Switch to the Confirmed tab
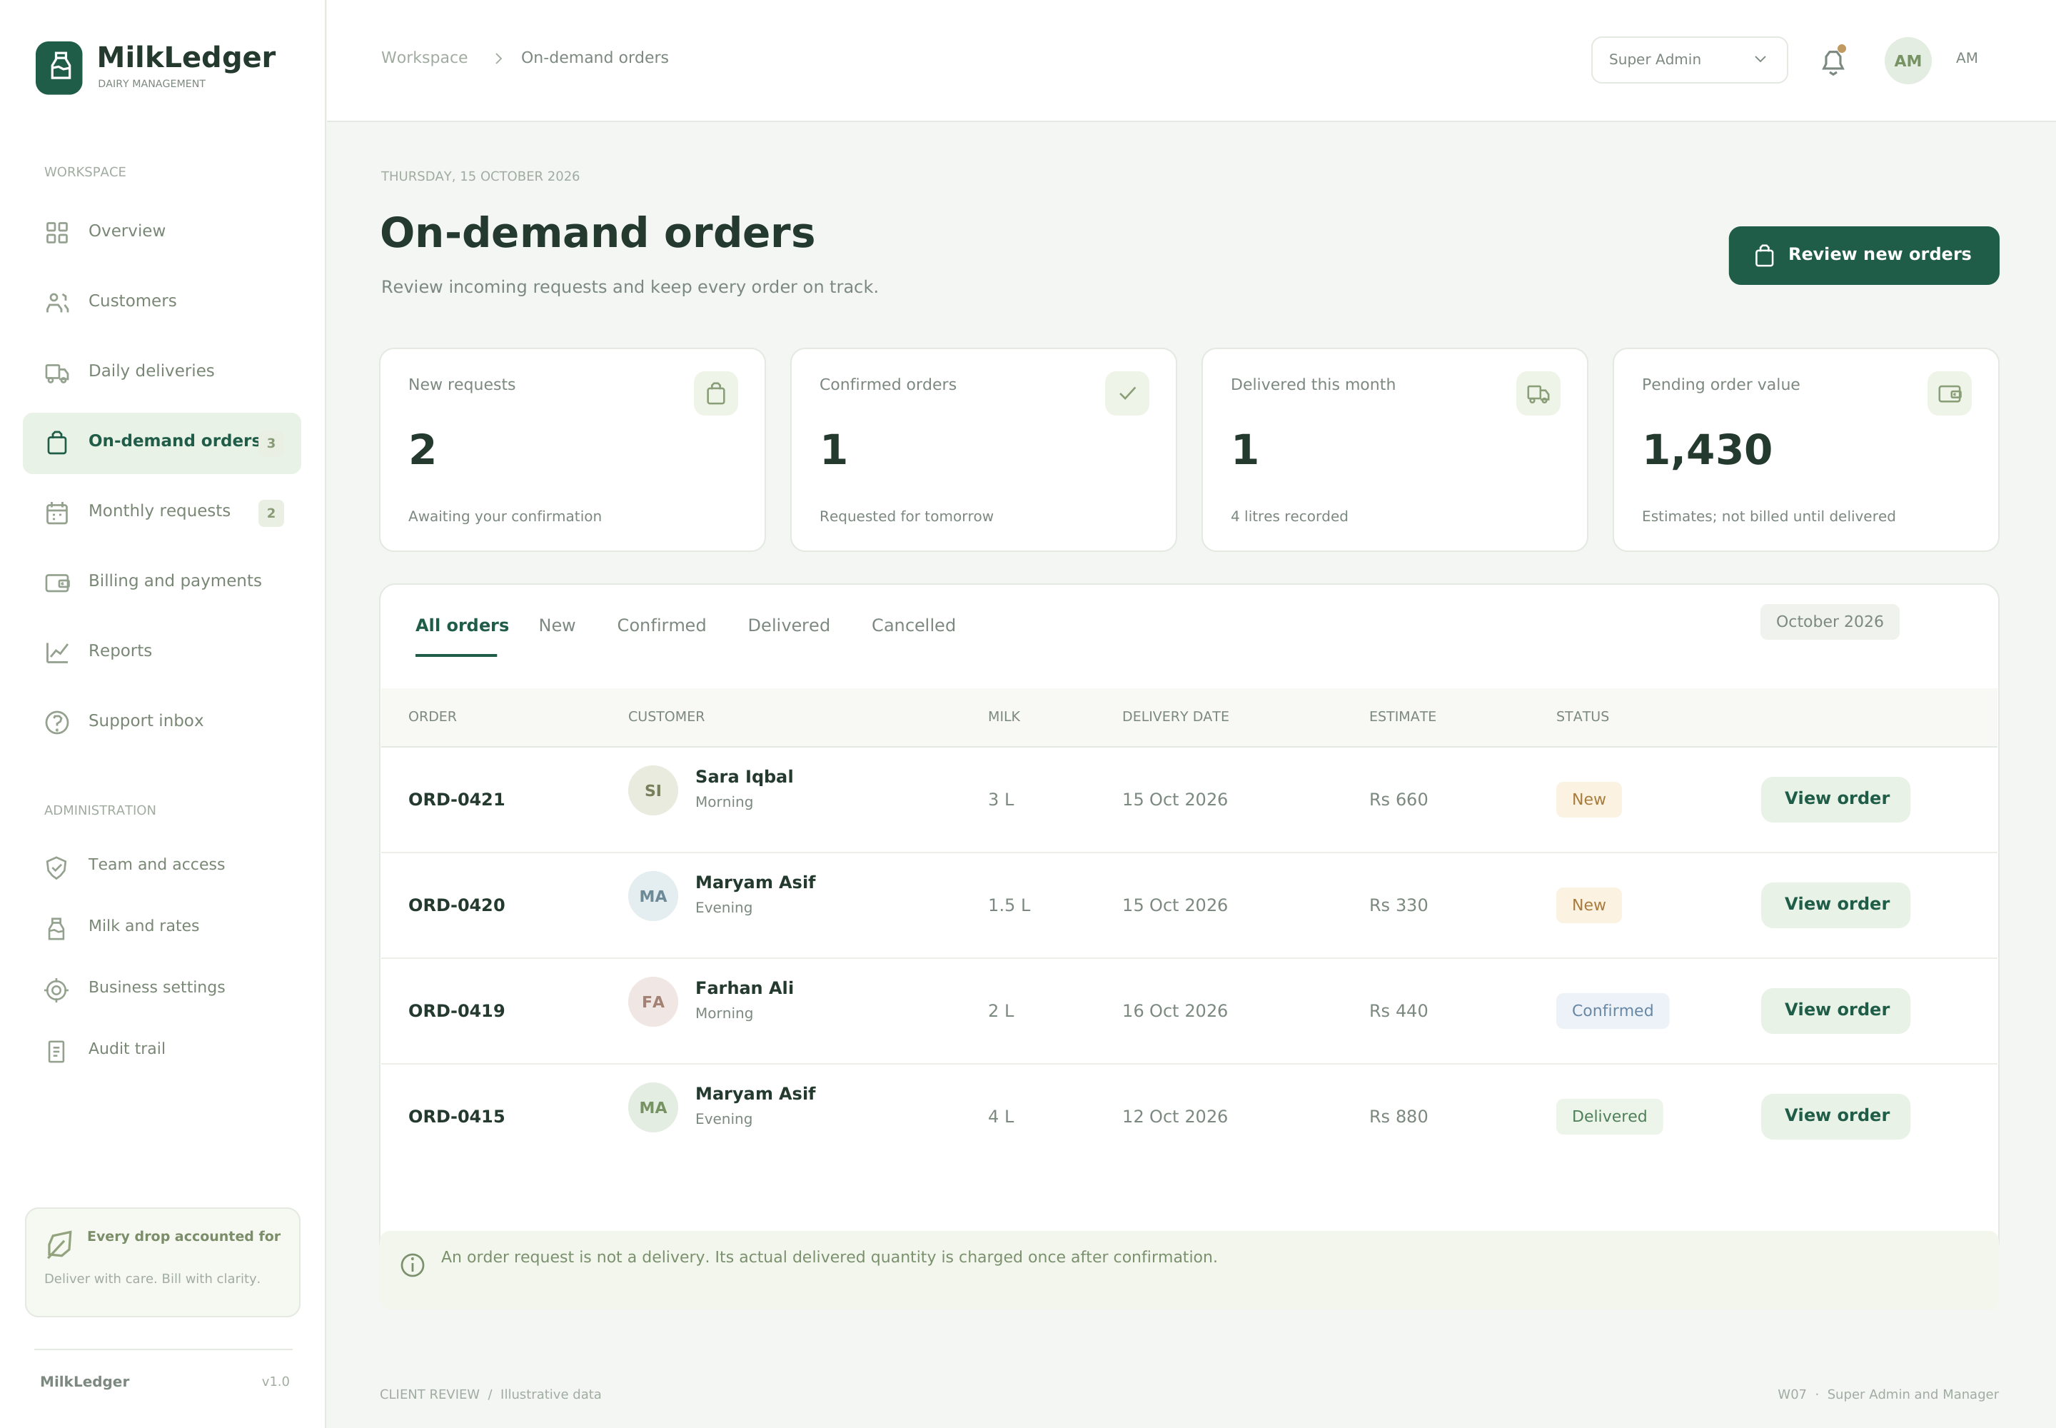This screenshot has height=1428, width=2056. 661,625
